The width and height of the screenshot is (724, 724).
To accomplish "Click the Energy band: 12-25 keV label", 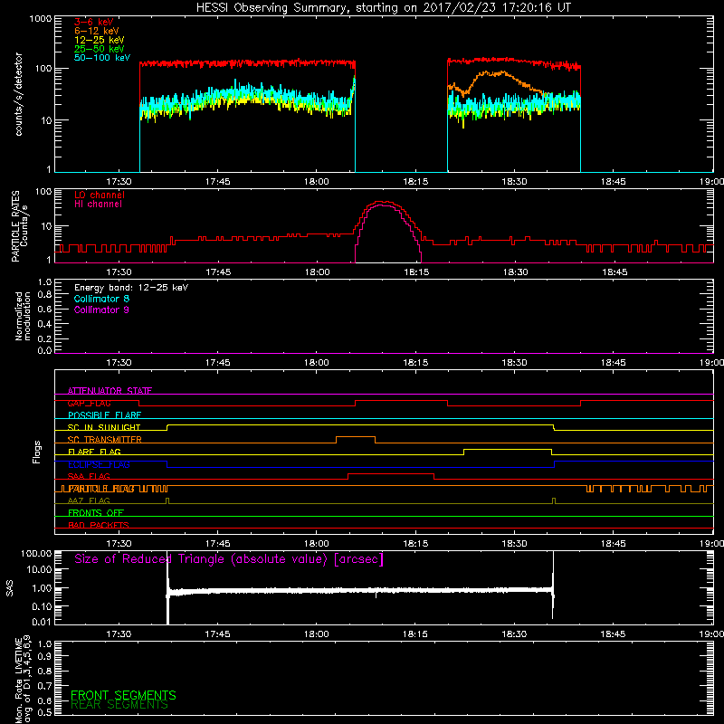I will pyautogui.click(x=131, y=288).
